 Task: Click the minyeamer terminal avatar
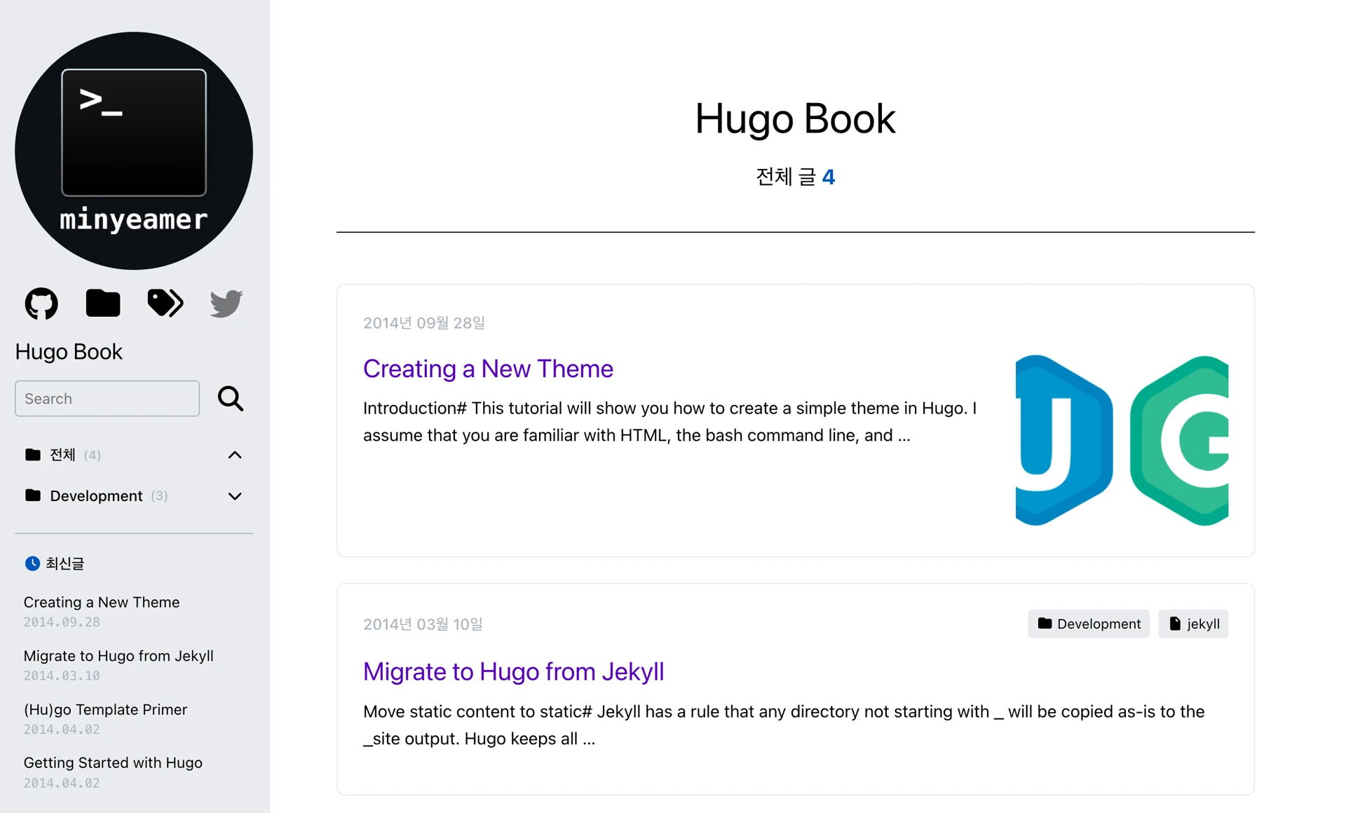point(134,151)
